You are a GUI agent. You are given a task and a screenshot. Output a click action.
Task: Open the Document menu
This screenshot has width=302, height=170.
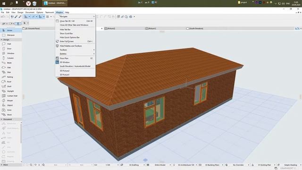coord(30,12)
